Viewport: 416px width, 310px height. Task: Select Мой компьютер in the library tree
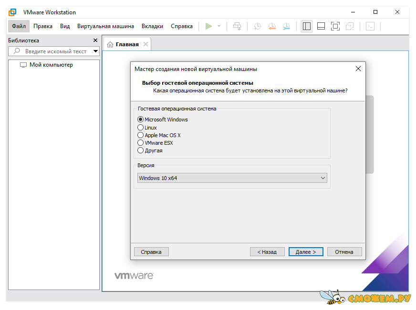click(51, 65)
